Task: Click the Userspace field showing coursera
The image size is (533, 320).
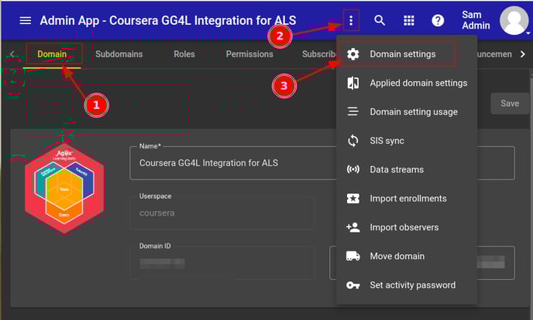Action: coord(222,213)
